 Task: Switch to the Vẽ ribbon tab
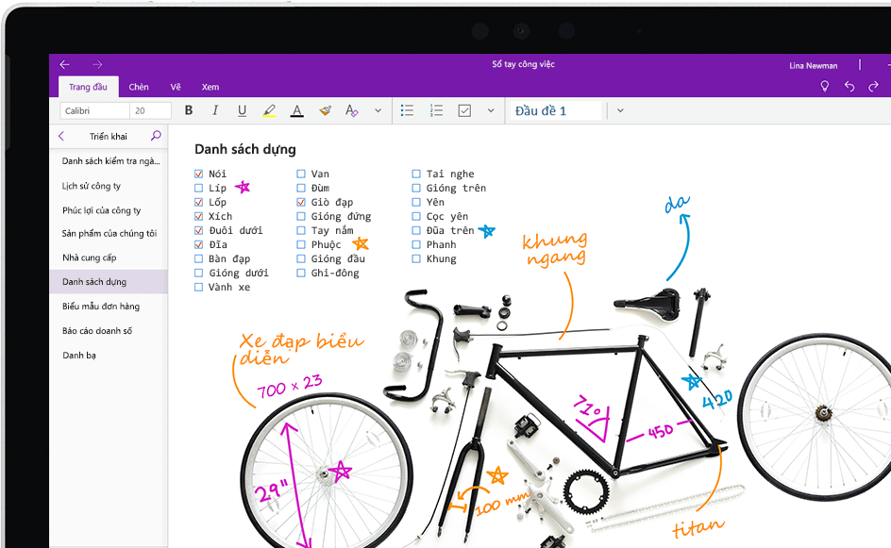(x=176, y=87)
